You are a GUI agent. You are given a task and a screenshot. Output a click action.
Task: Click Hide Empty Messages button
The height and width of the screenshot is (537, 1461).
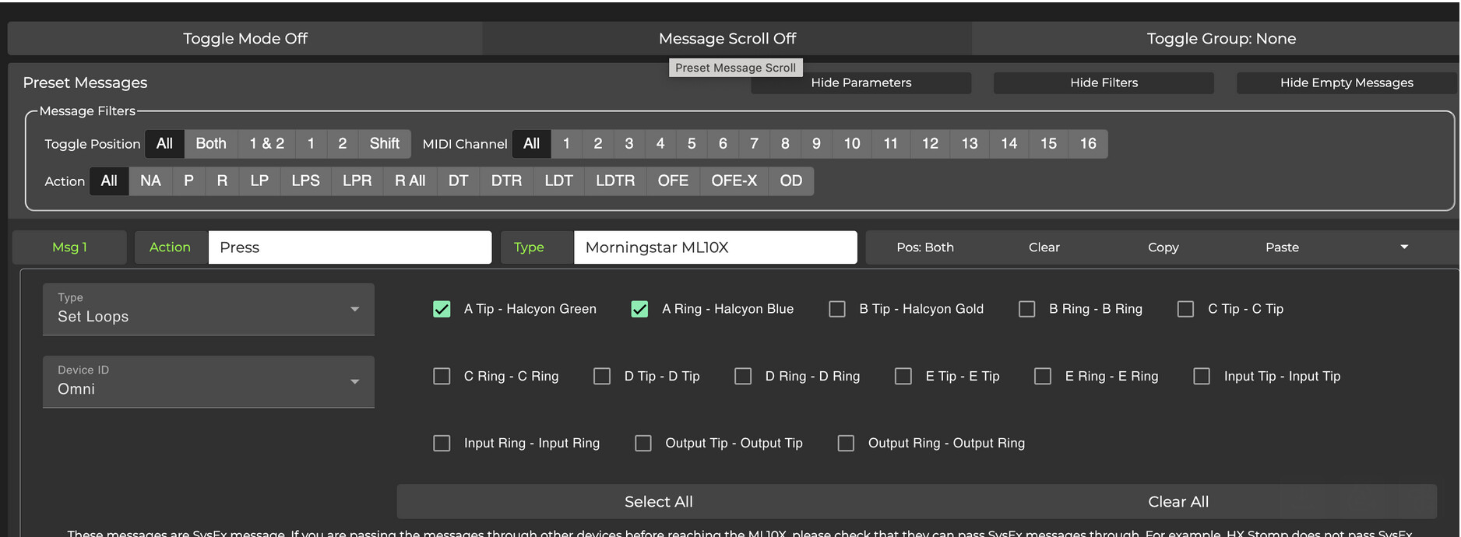tap(1347, 82)
